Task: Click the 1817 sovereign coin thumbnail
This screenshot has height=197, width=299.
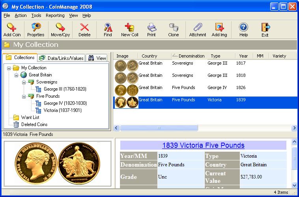Action: coord(127,66)
